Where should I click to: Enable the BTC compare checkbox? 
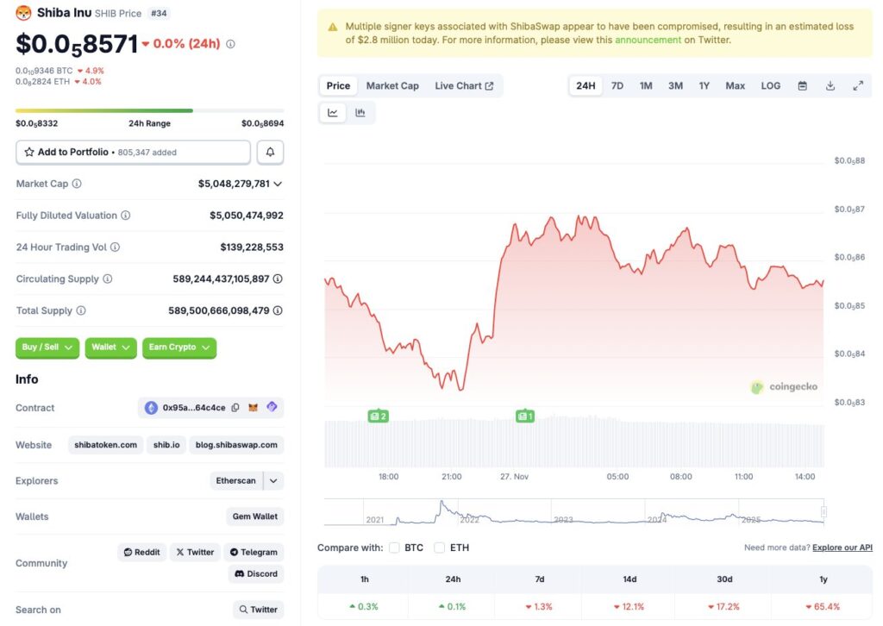tap(394, 548)
